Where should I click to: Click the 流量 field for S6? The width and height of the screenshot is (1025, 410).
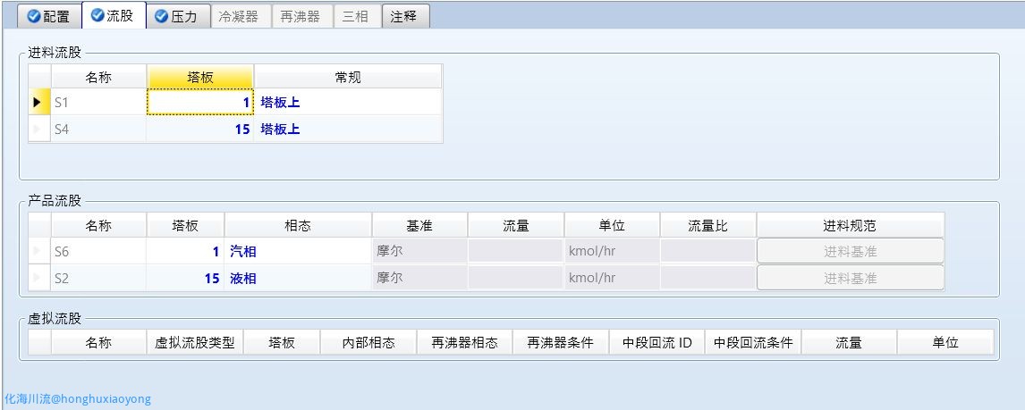[x=515, y=252]
